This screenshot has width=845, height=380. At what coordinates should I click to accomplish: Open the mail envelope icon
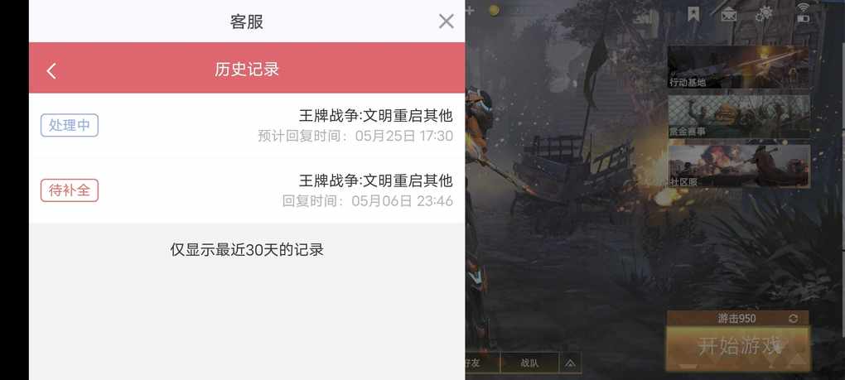pos(728,15)
